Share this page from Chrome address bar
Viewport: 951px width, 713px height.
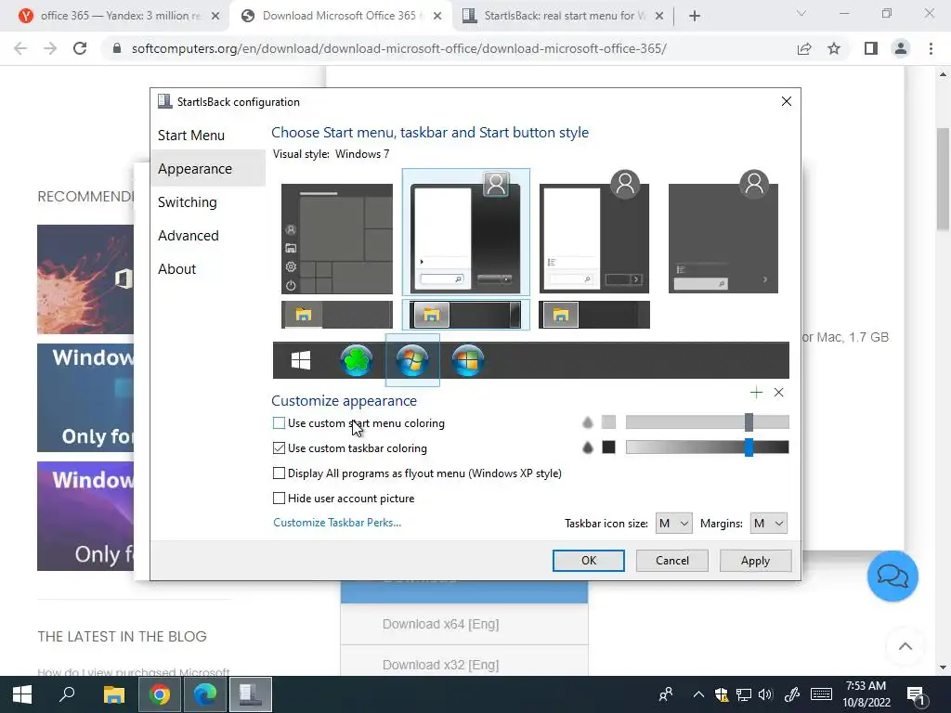pos(804,48)
